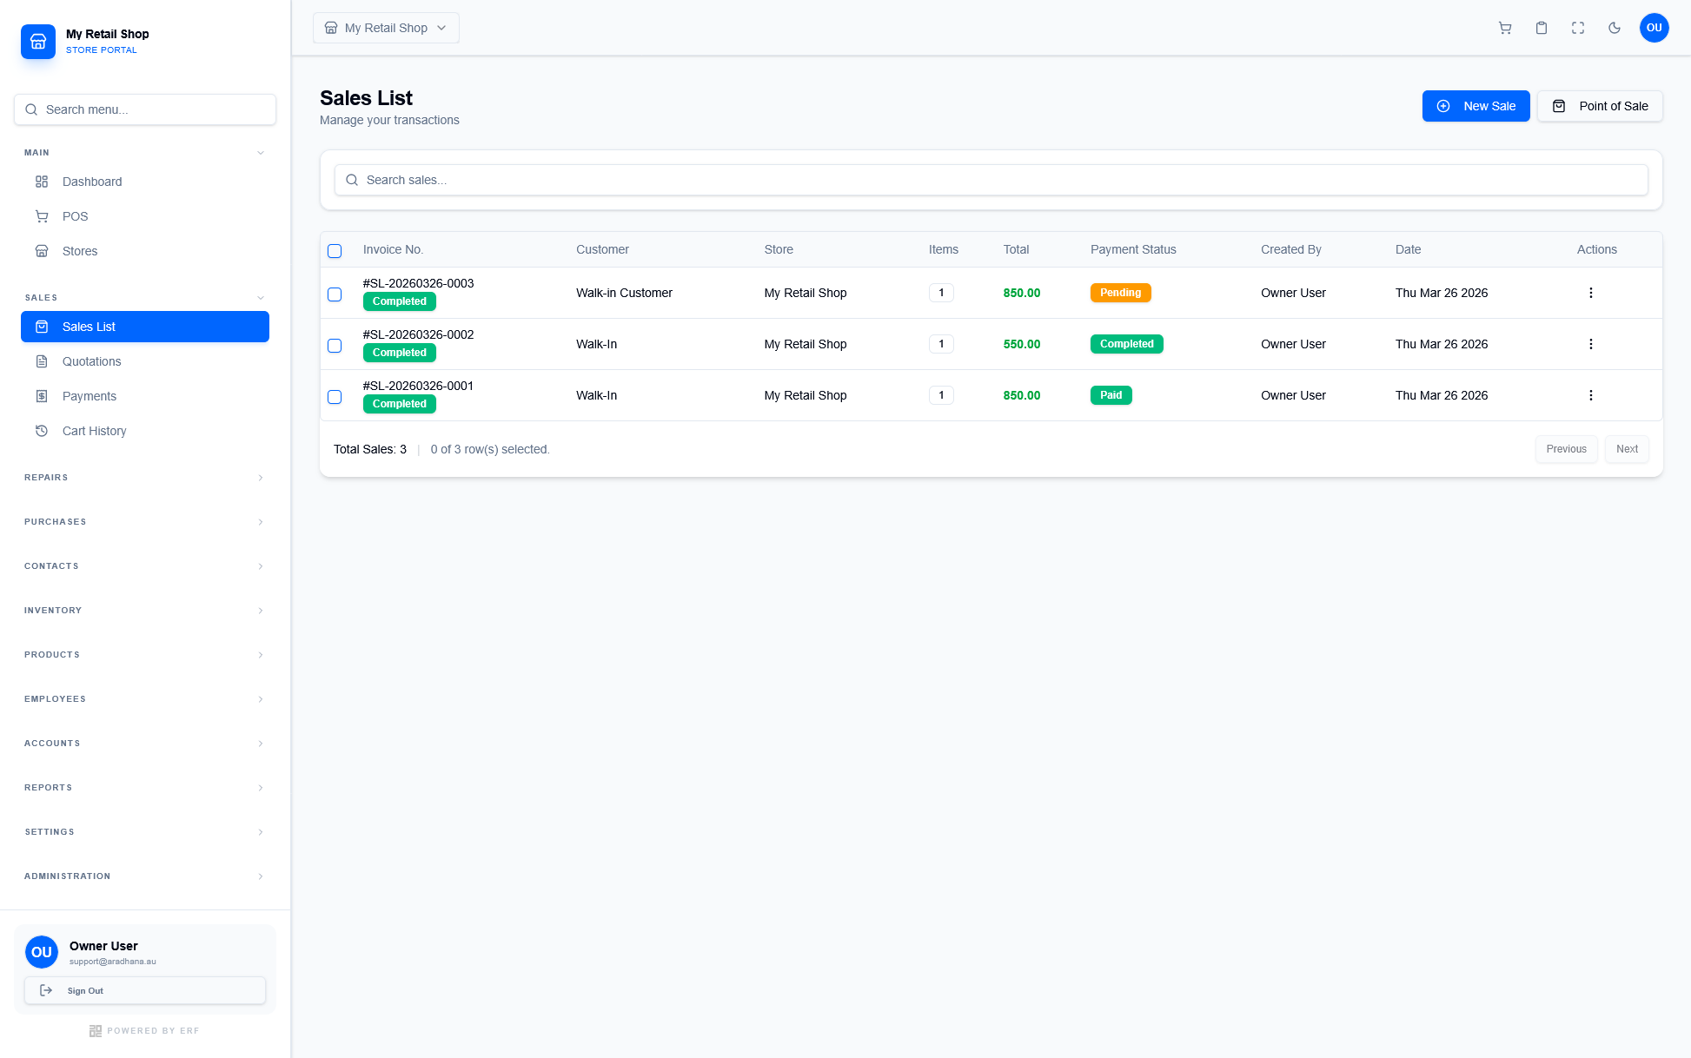The width and height of the screenshot is (1691, 1058).
Task: Click the Pending payment status badge
Action: (1120, 293)
